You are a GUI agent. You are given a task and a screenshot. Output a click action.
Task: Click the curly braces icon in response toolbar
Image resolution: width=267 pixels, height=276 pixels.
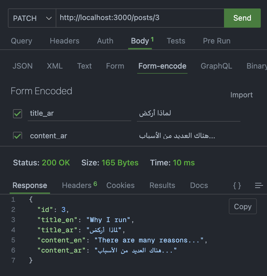[237, 185]
